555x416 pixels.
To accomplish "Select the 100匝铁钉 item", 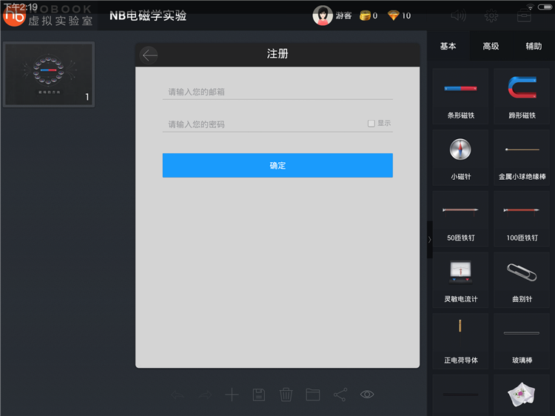I will tap(522, 219).
